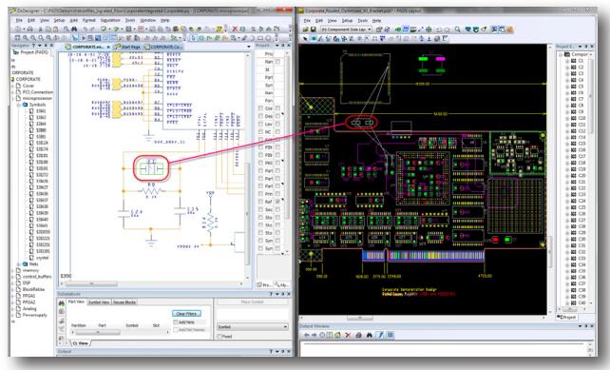Click the red X icon in PADS Output Window toolbar

348,335
